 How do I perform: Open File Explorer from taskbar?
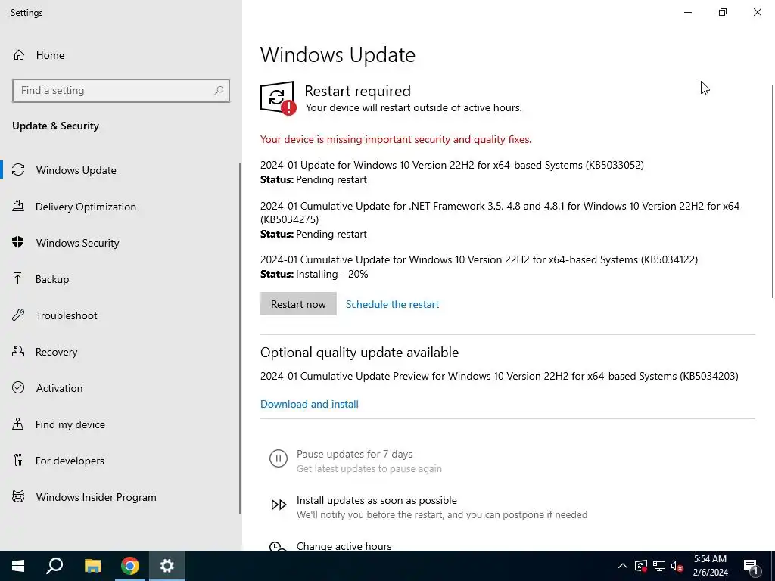point(92,566)
